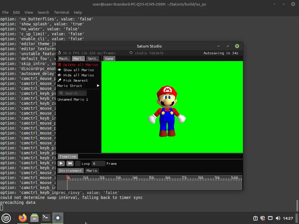
Task: Click the Hide all Marios crossed-eye icon
Action: coord(60,75)
